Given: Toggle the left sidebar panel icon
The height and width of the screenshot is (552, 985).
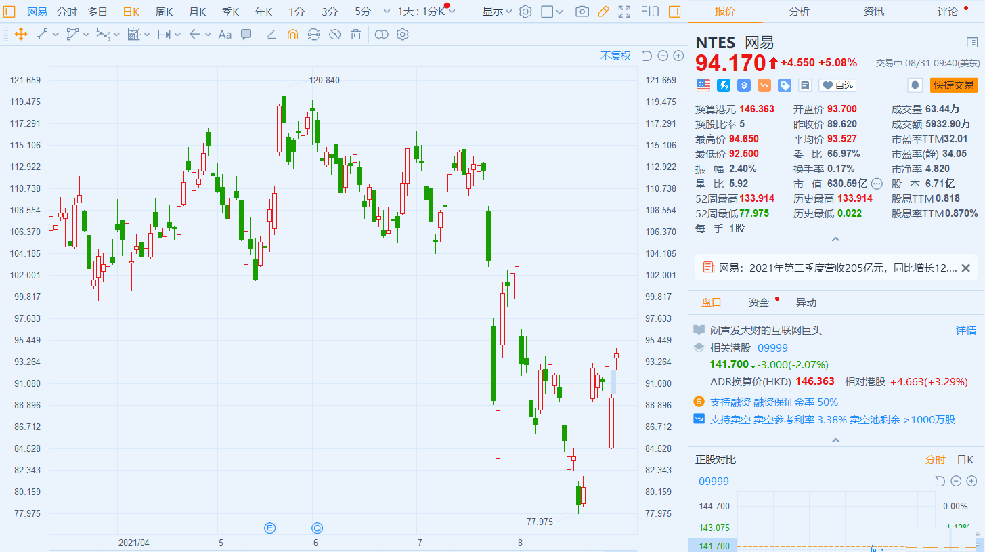Looking at the screenshot, I should pyautogui.click(x=9, y=12).
